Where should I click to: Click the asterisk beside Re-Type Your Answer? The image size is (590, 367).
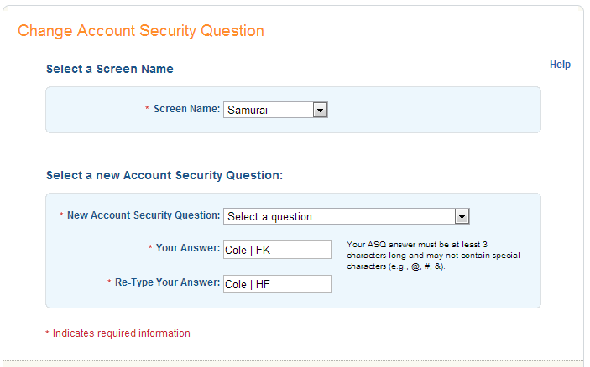coord(109,283)
